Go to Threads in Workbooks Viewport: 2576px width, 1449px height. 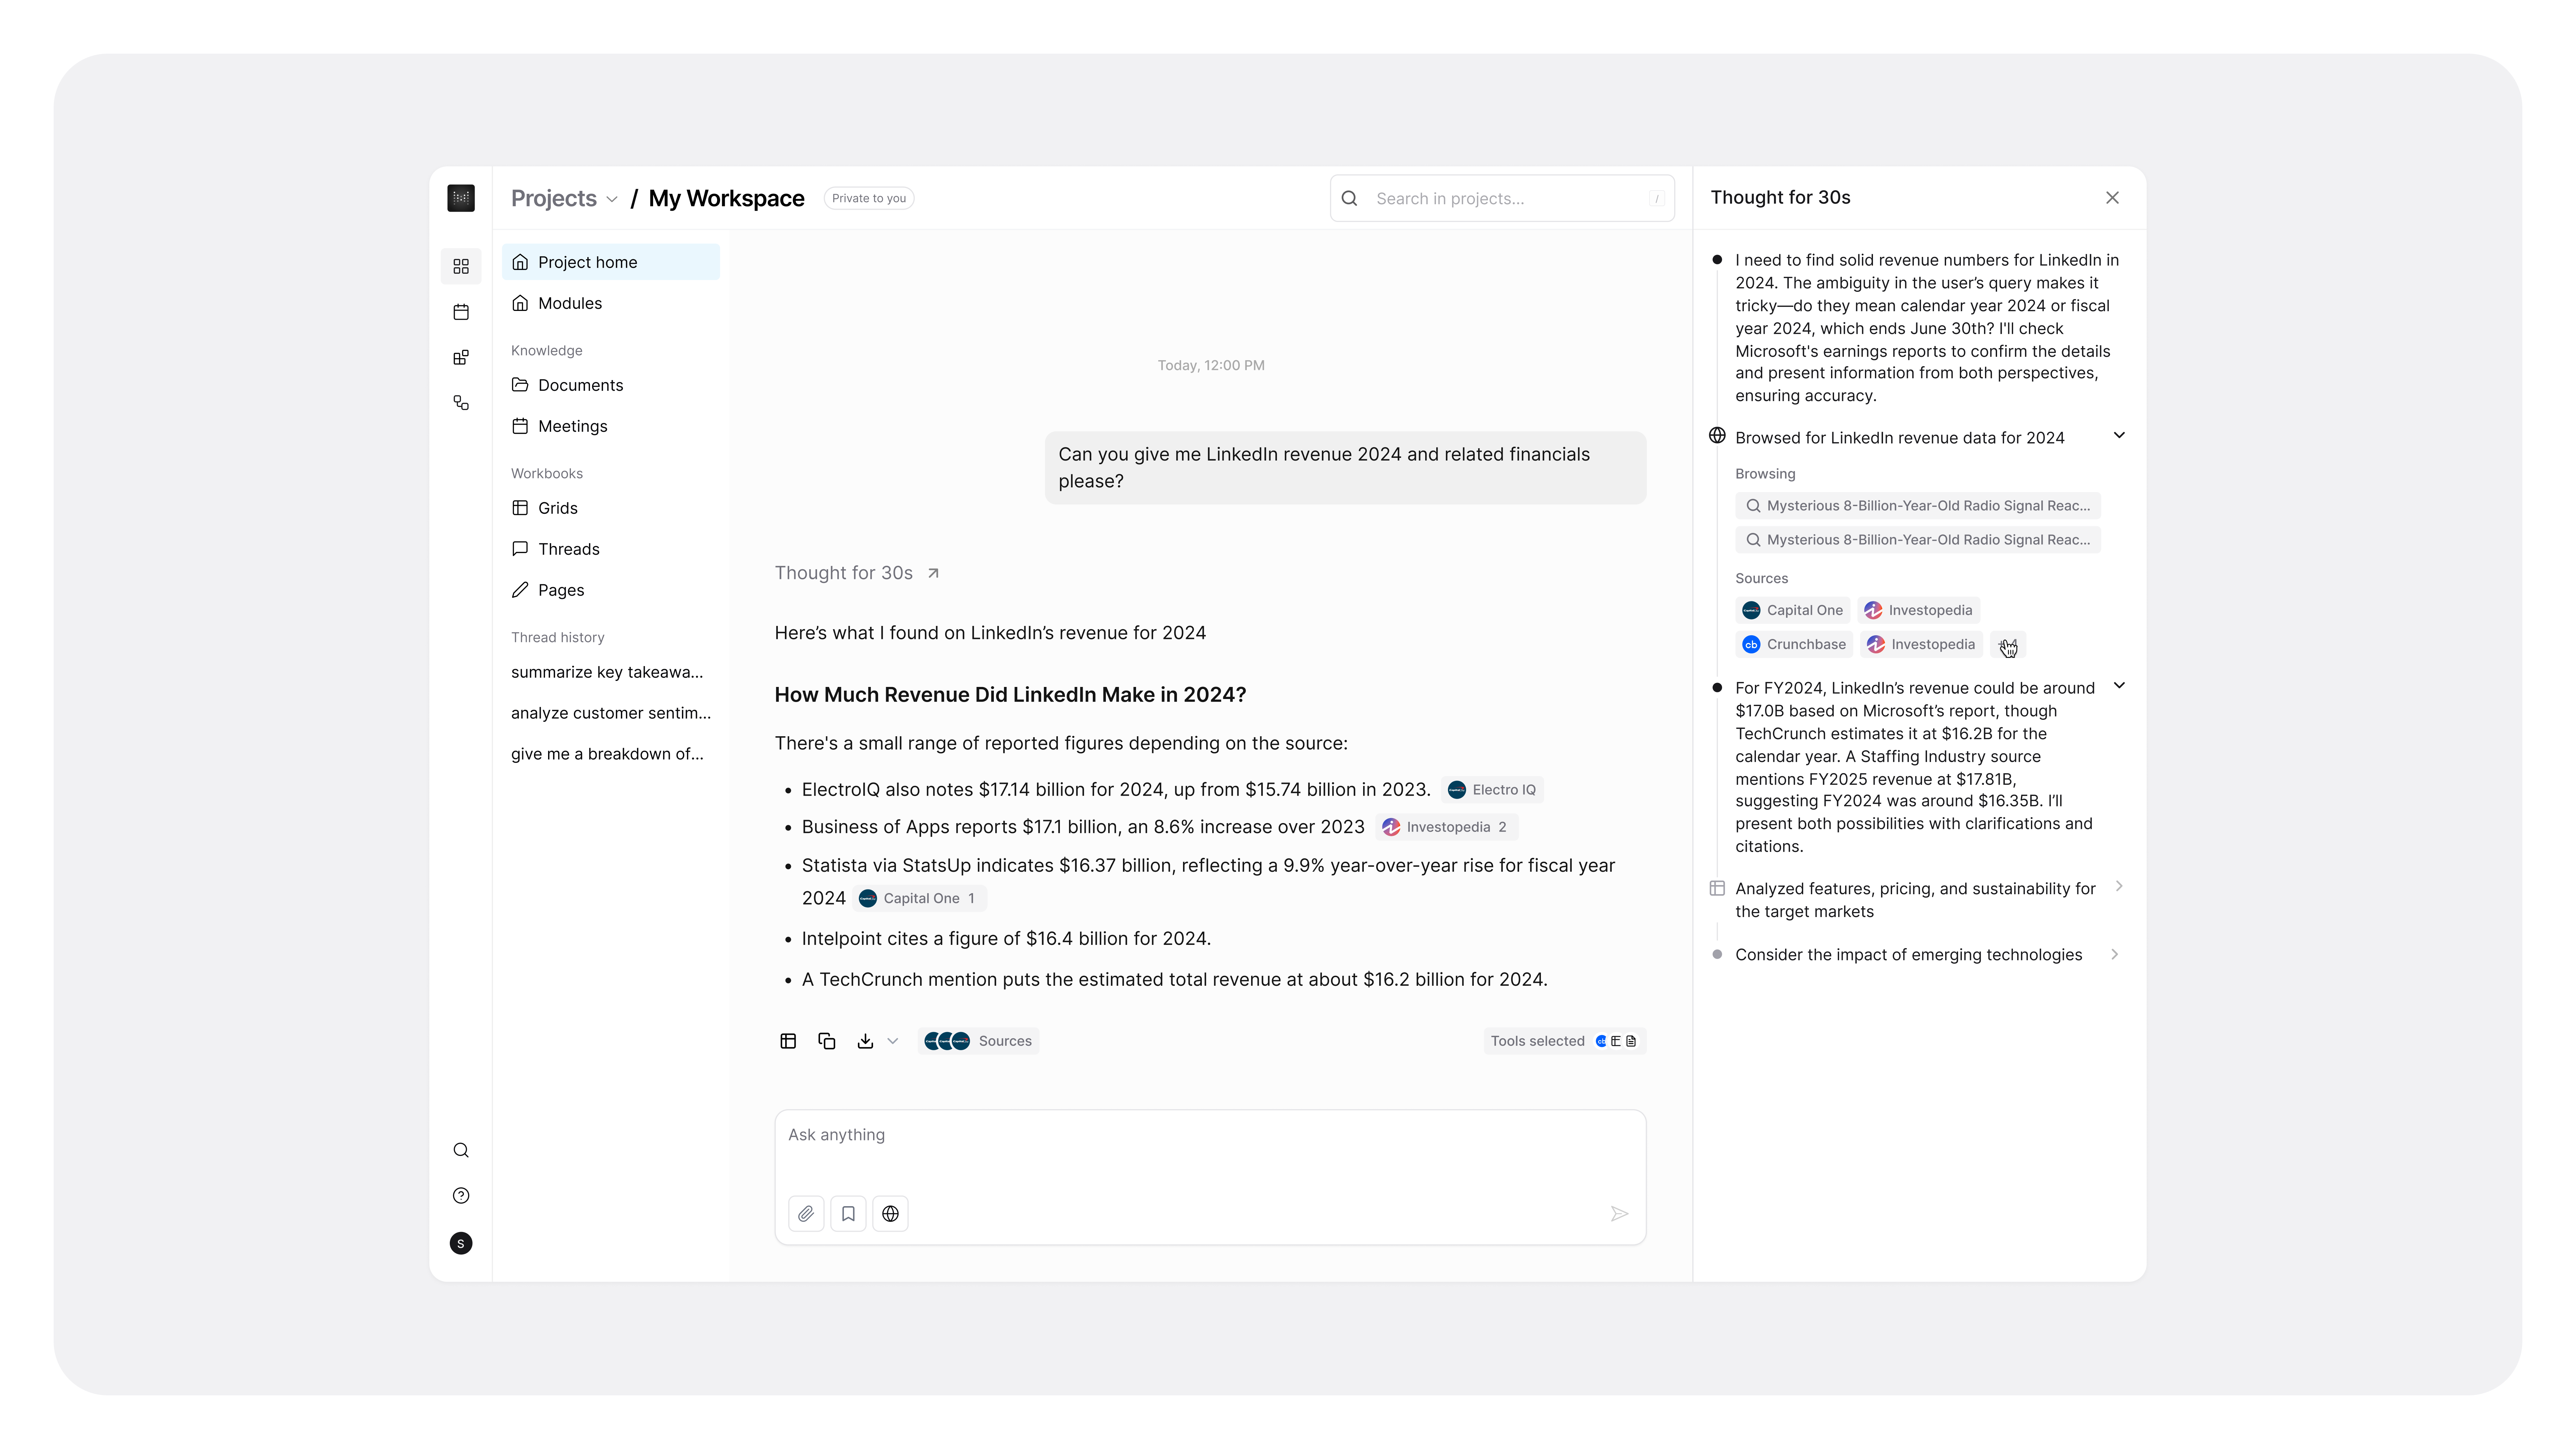click(x=568, y=549)
